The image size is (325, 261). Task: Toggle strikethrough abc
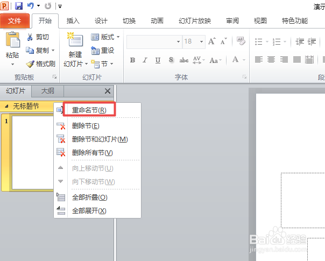coord(184,60)
